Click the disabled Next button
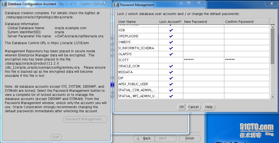The width and height of the screenshot is (279, 143). 166,138
